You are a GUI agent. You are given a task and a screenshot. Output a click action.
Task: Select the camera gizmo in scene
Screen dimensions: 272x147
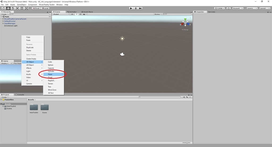[122, 54]
